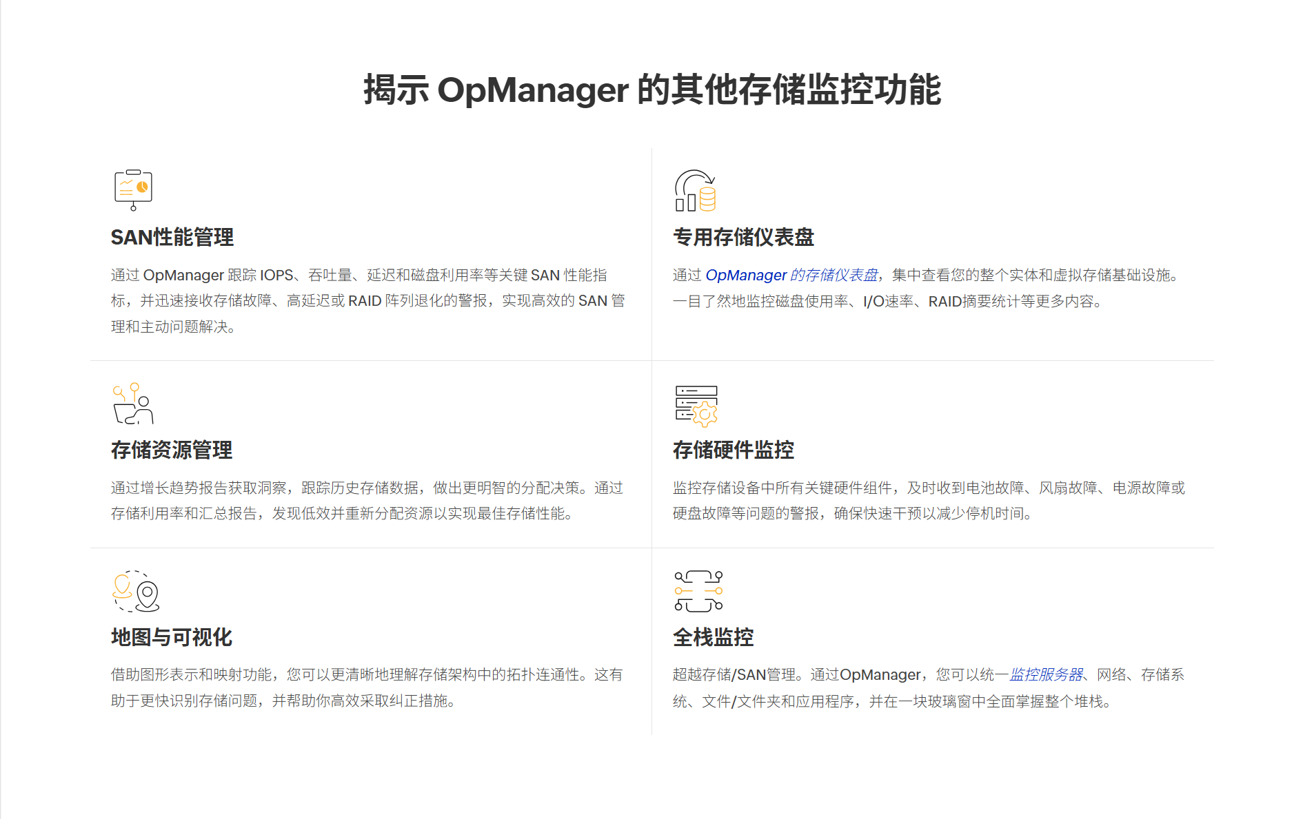Click the 地图与可视化 heading
Image resolution: width=1303 pixels, height=819 pixels.
(x=172, y=637)
